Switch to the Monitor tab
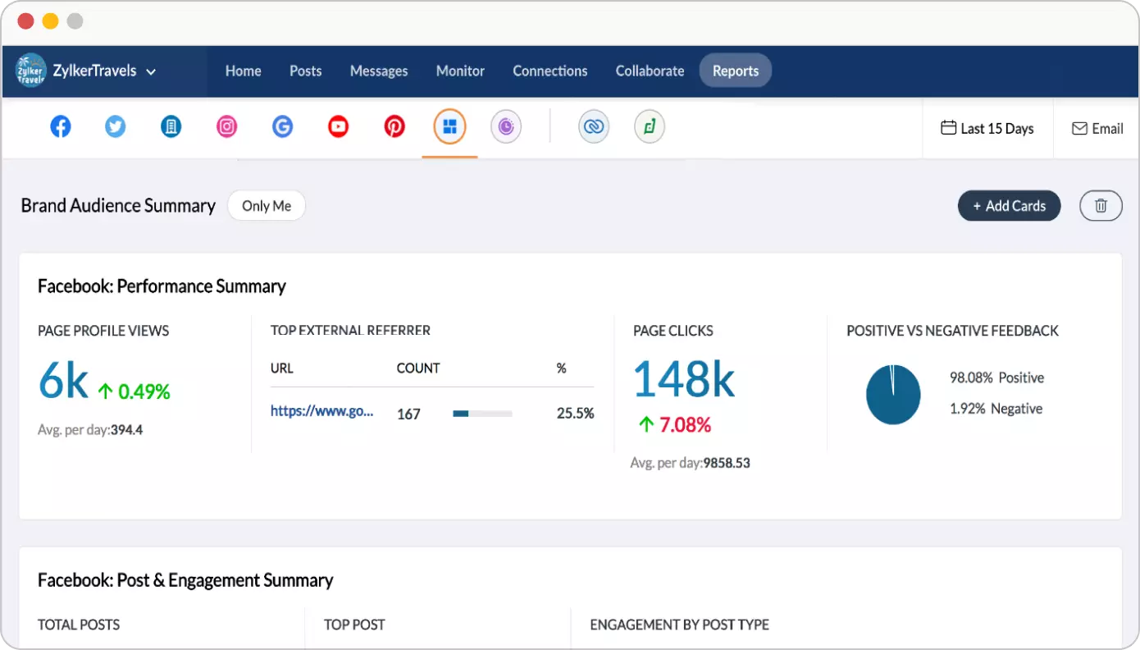 pyautogui.click(x=460, y=71)
